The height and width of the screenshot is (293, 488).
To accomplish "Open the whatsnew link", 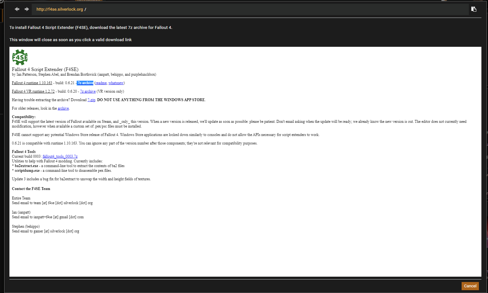I will [x=116, y=83].
